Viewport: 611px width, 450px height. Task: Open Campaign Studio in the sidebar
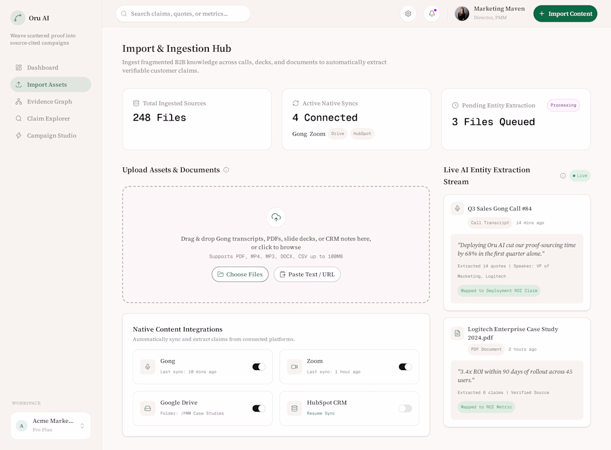51,136
